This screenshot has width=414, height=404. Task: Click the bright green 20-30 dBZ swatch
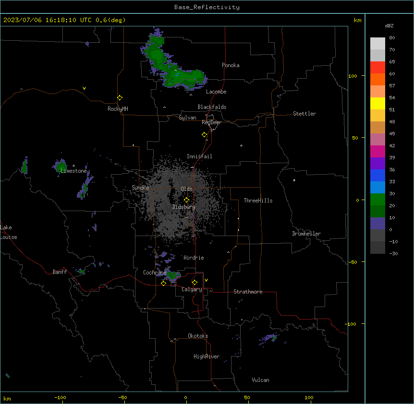(x=377, y=200)
